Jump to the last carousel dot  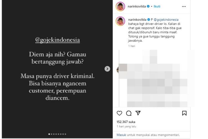[x=65, y=134]
